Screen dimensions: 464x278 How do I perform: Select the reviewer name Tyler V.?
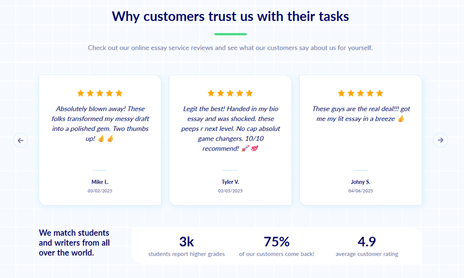point(230,182)
